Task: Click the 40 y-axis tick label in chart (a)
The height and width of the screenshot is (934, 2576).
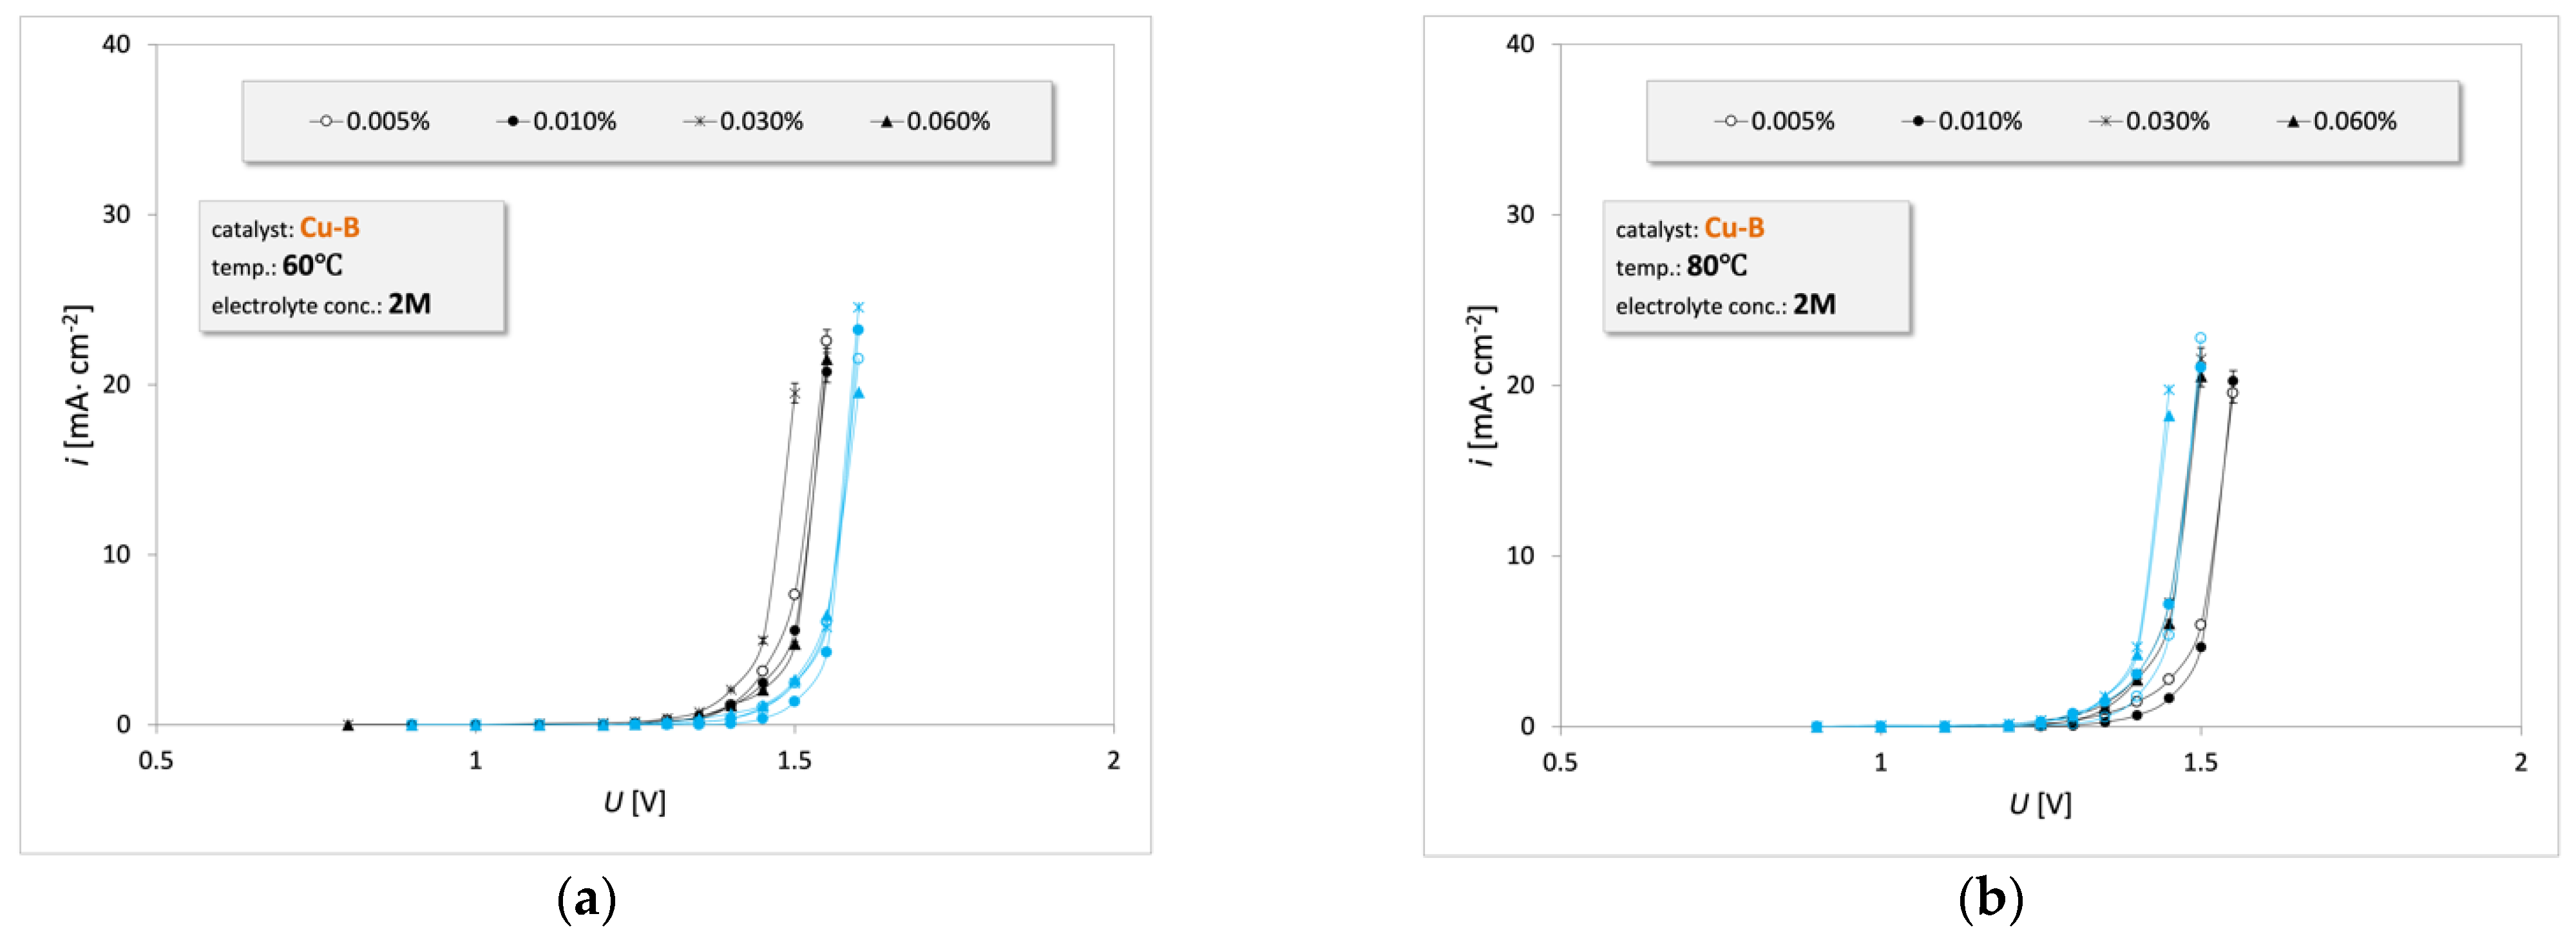Action: tap(116, 44)
